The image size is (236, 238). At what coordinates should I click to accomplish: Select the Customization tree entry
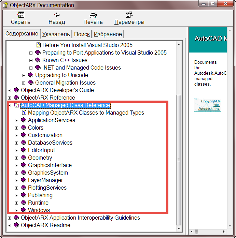[45, 135]
